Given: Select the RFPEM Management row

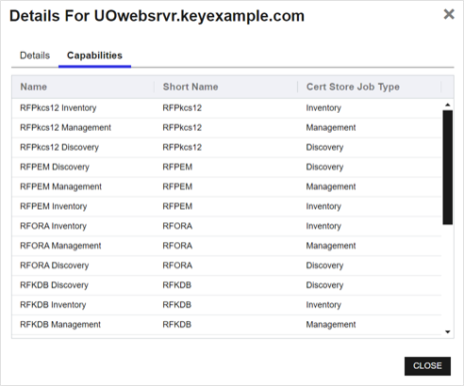Looking at the screenshot, I should click(226, 186).
